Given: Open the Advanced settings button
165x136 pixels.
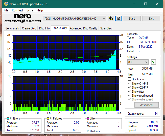Looking at the screenshot, I should pyautogui.click(x=146, y=105).
